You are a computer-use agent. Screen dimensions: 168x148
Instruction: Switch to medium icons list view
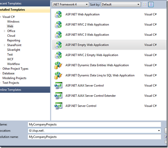[151, 5]
